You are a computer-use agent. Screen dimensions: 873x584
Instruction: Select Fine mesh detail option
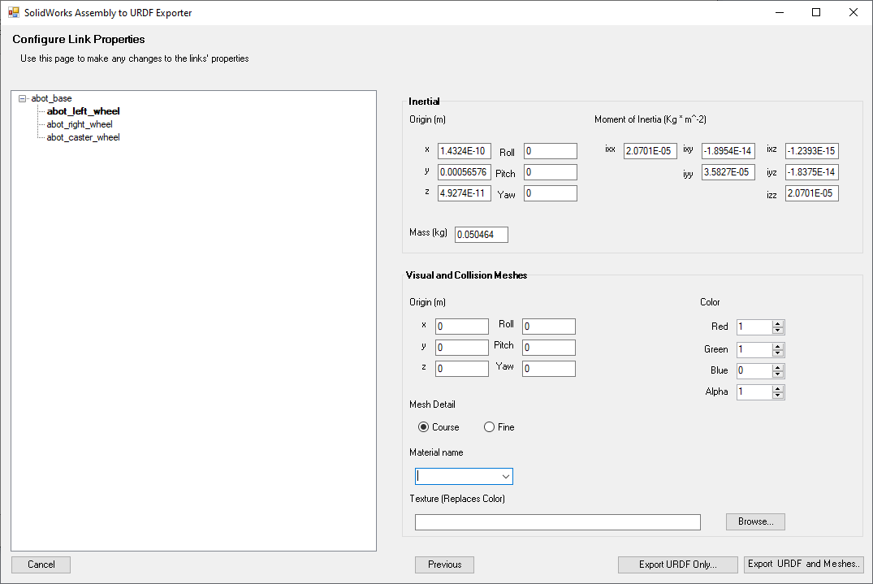tap(489, 427)
